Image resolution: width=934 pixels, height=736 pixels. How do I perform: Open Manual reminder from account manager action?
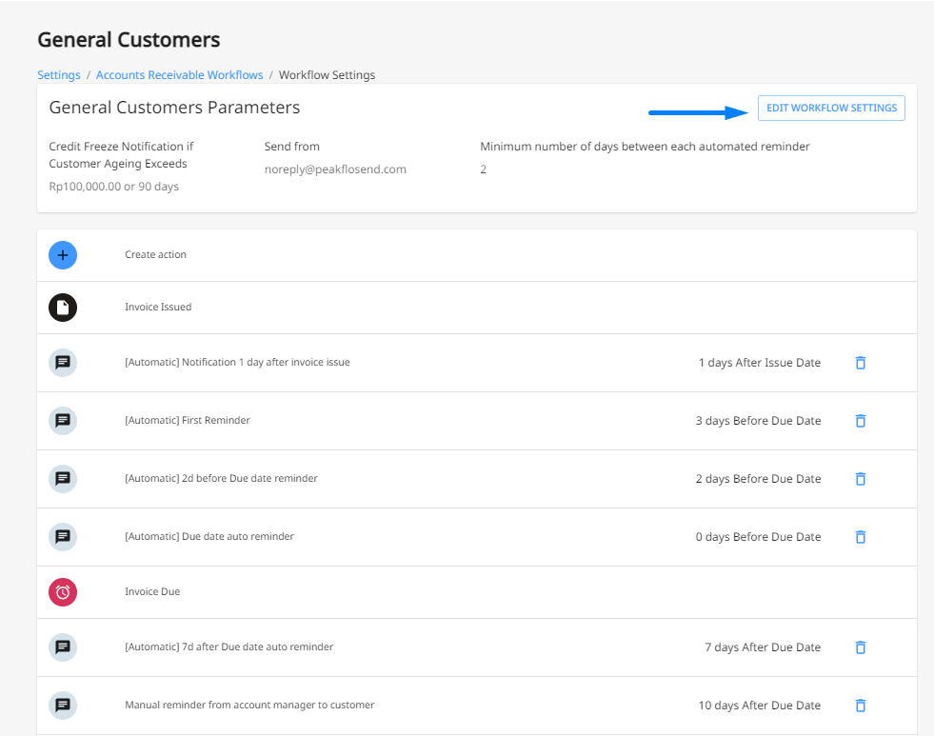click(x=249, y=705)
